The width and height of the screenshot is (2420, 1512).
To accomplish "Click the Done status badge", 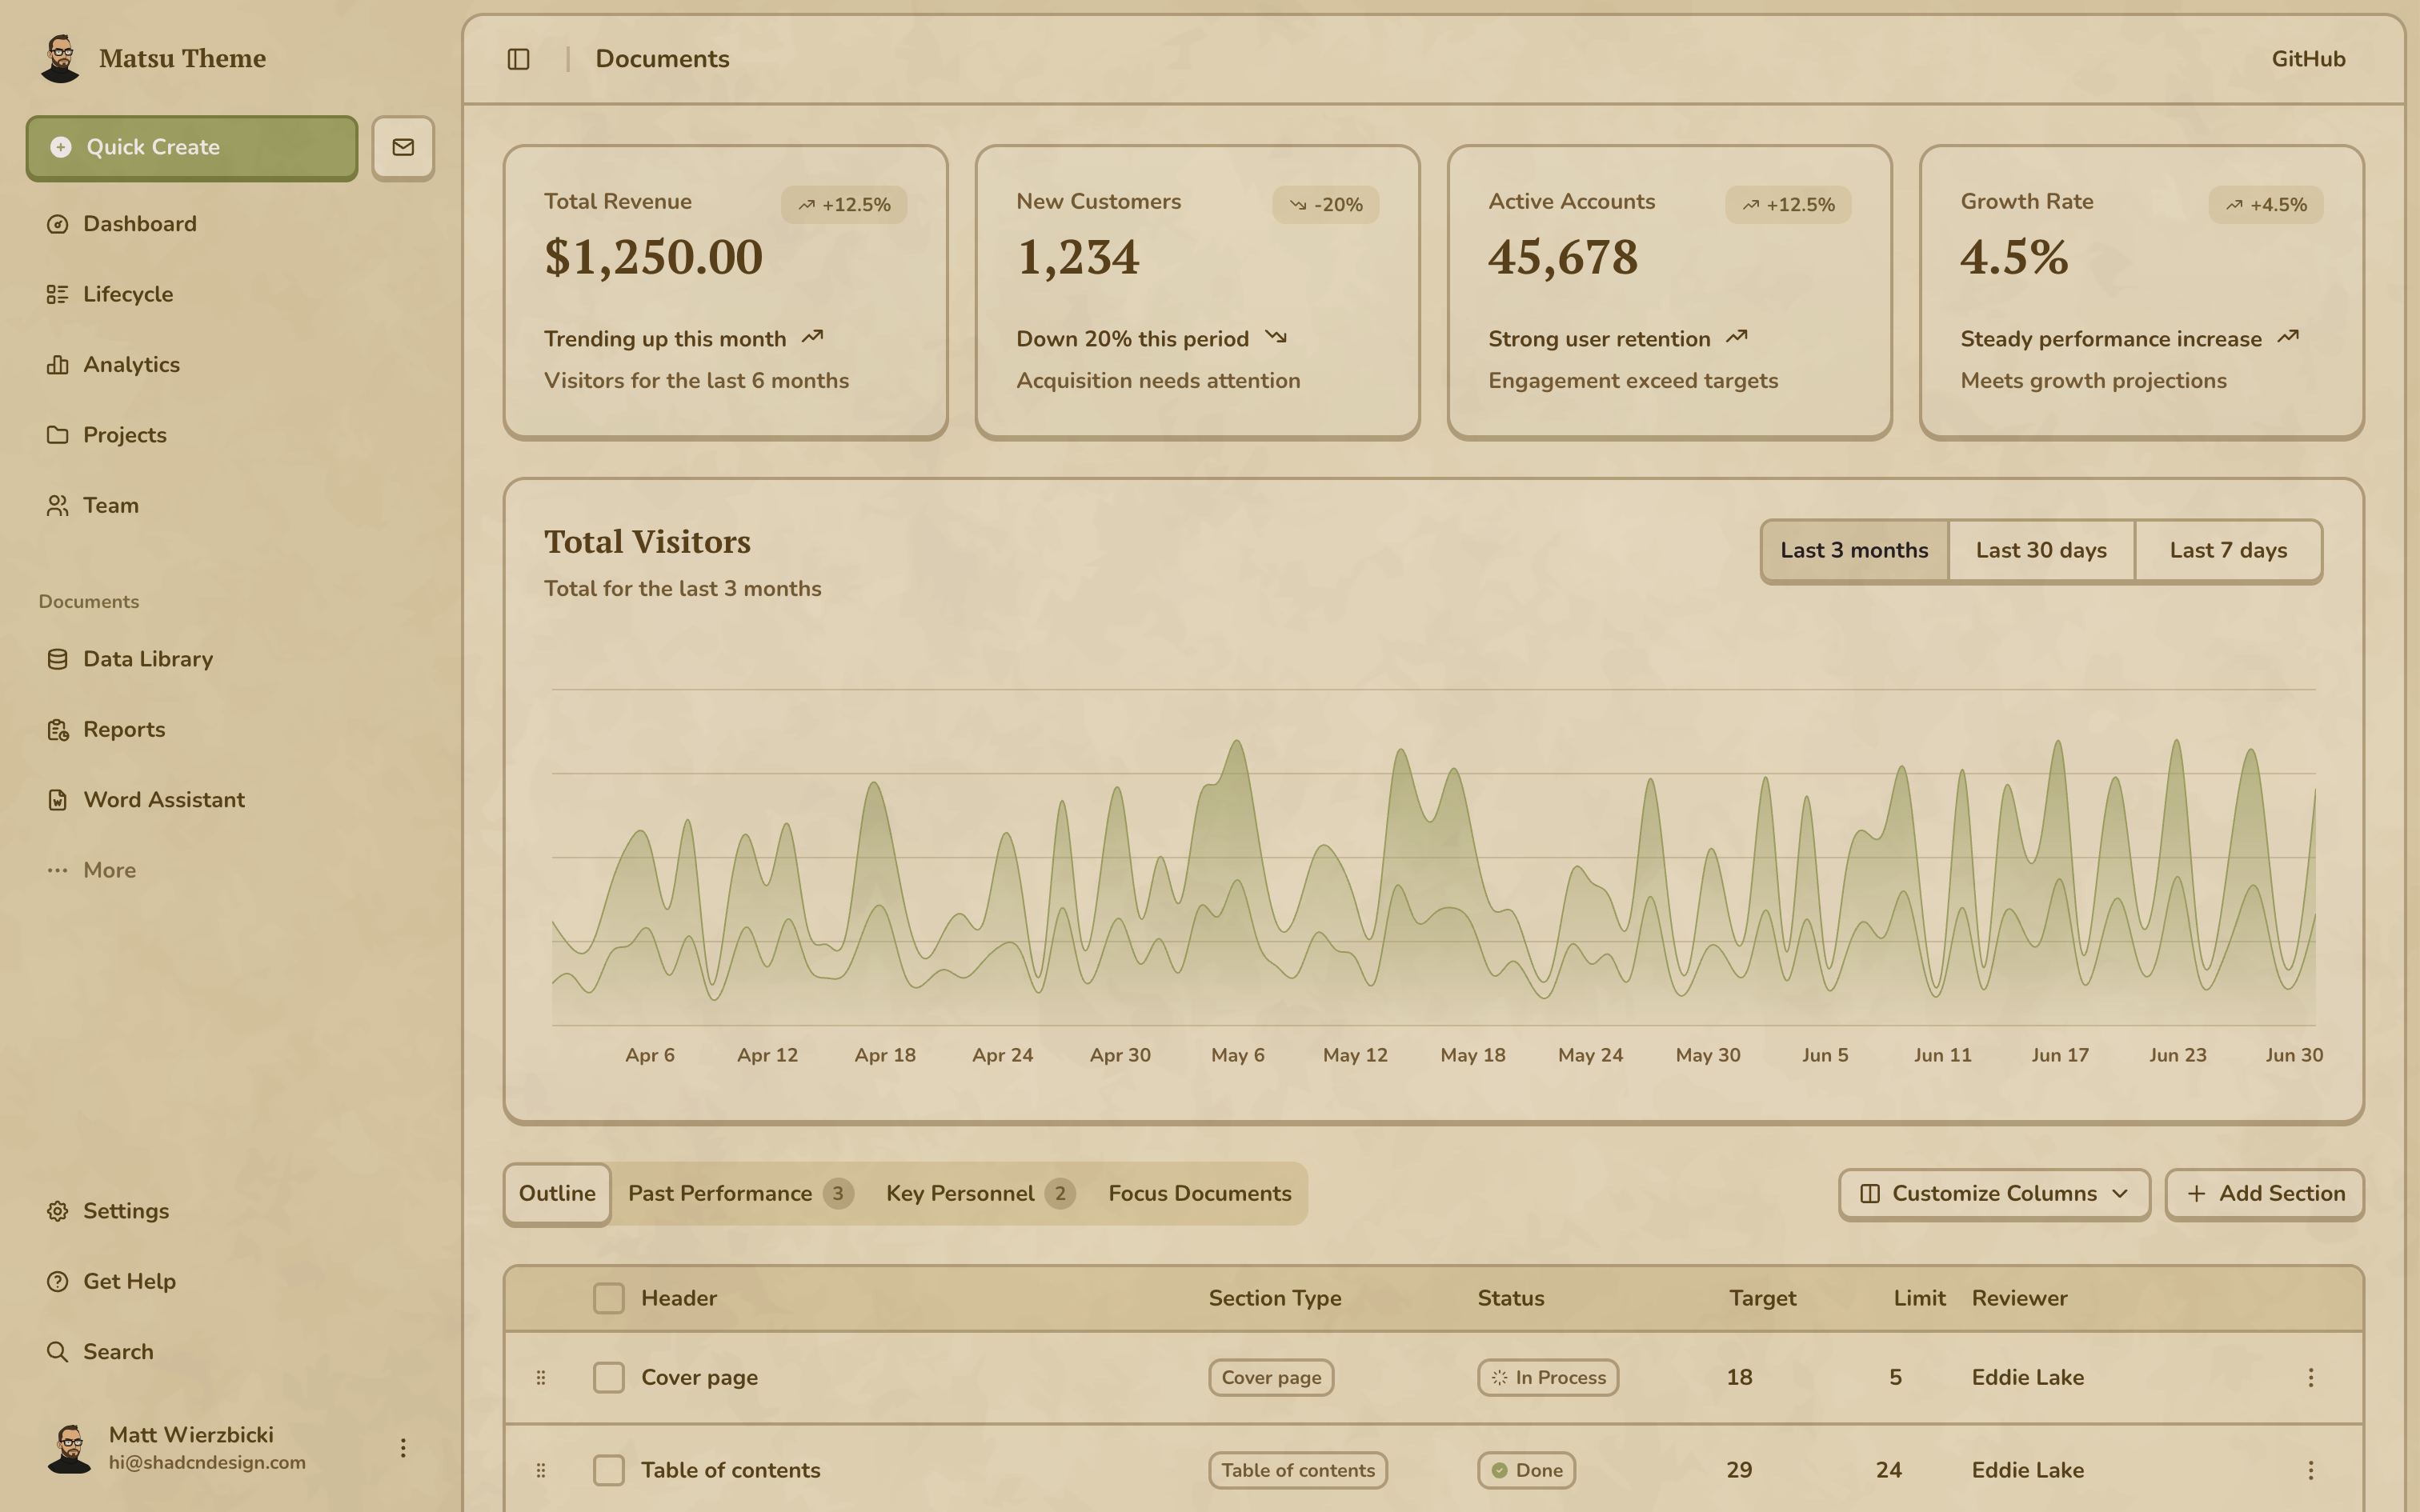I will [x=1527, y=1471].
